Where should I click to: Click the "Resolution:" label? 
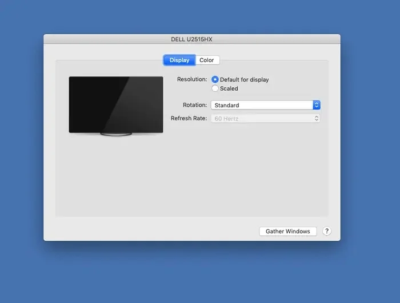pyautogui.click(x=192, y=79)
